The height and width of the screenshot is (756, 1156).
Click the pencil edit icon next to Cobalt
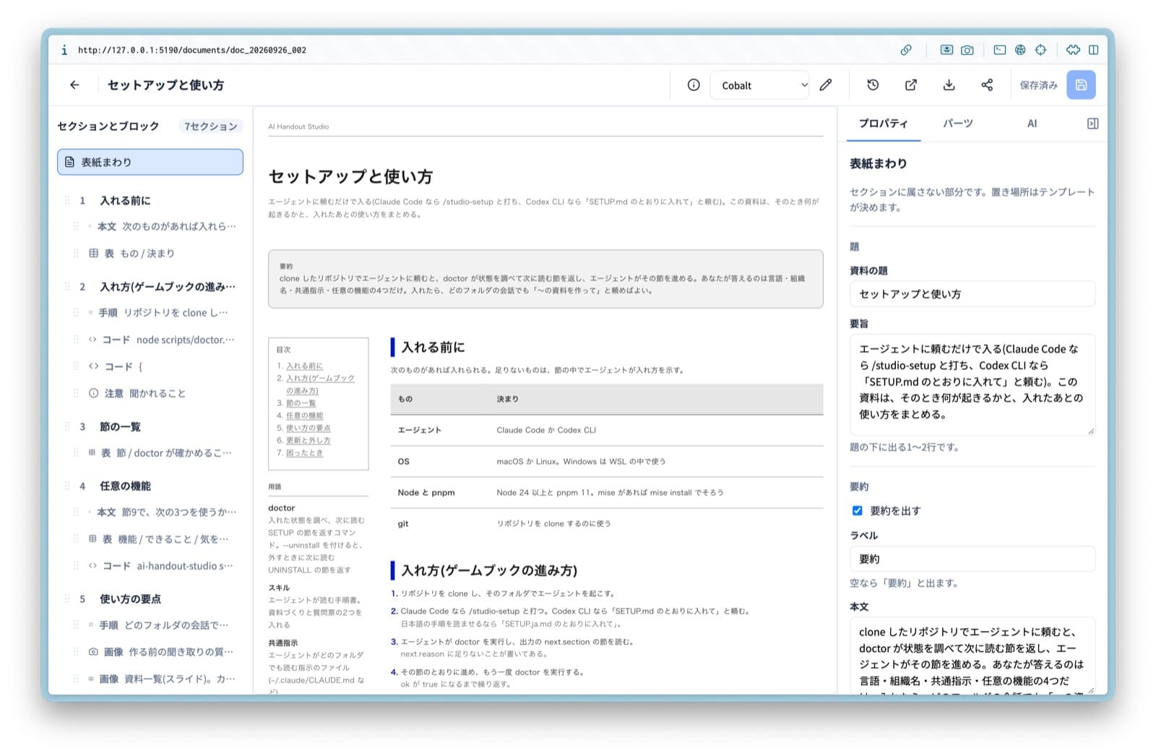826,85
